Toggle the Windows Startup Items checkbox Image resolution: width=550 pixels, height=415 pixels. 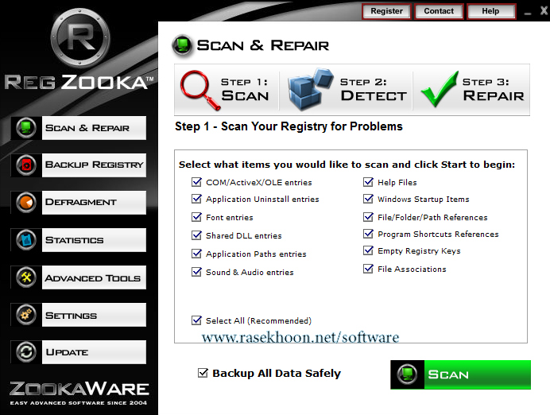click(x=368, y=199)
